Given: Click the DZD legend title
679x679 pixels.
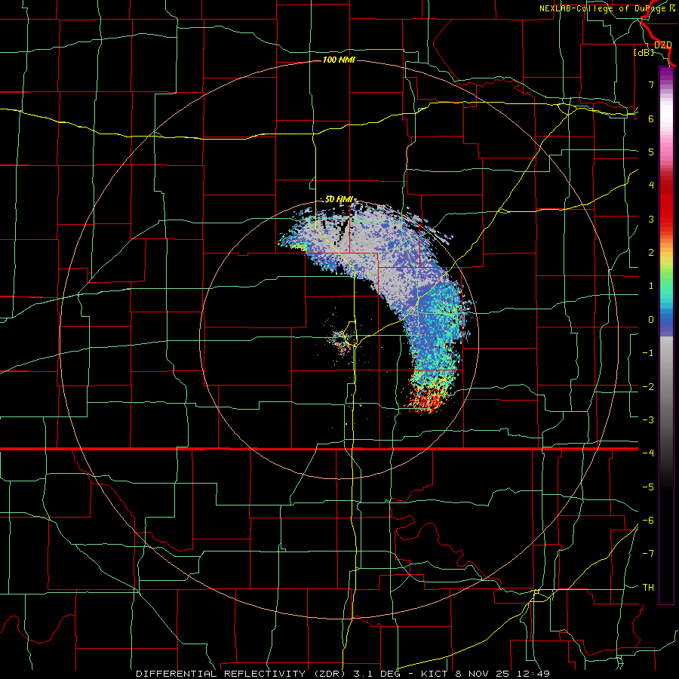Looking at the screenshot, I should [662, 45].
